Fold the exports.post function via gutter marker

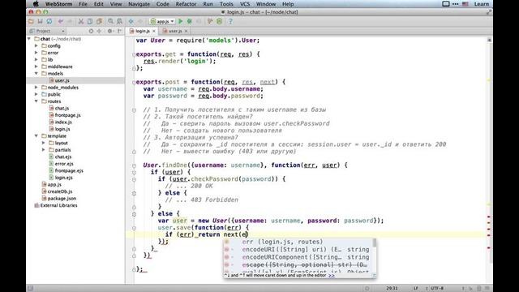coord(134,82)
